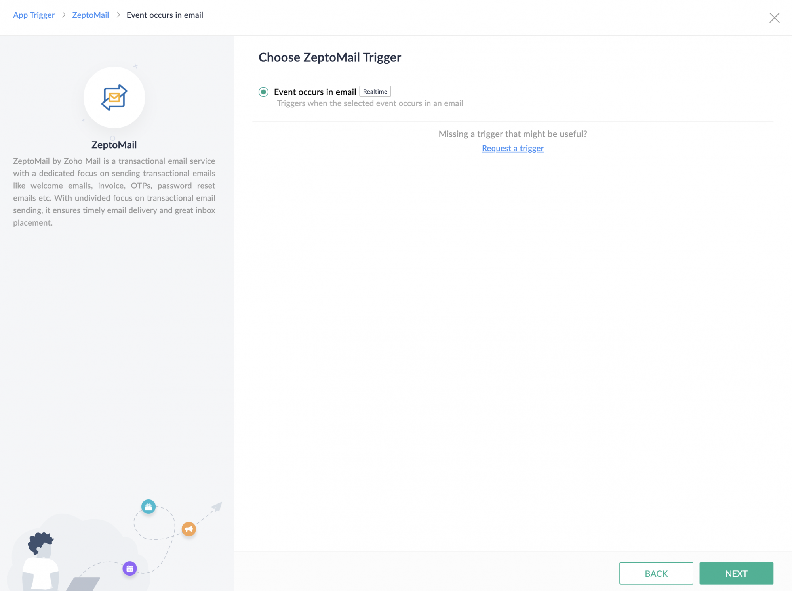Click the chevron after App Trigger
Viewport: 792px width, 591px height.
(x=63, y=15)
